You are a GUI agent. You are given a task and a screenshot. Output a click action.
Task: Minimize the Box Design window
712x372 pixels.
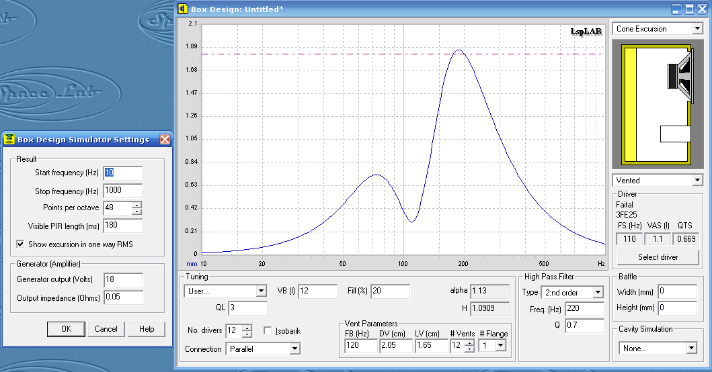676,8
